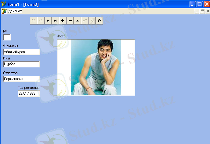Click the Отчество text field
210x144 pixels.
[21, 79]
